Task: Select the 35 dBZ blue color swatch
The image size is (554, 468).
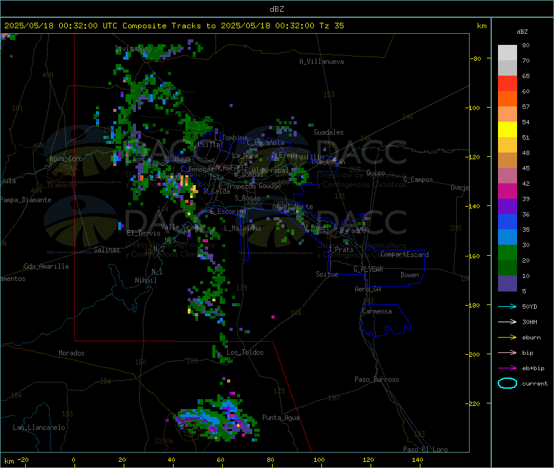Action: [x=507, y=221]
